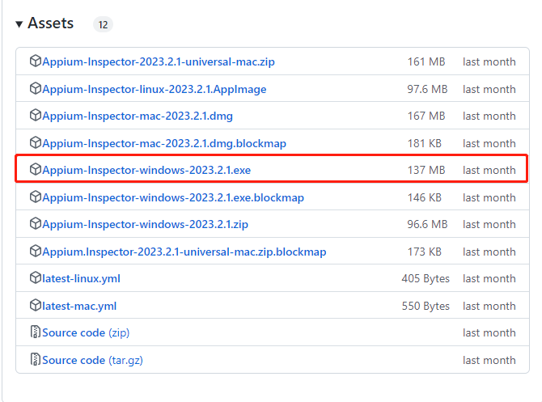Click last month date in latest-mac.yml row
The width and height of the screenshot is (542, 402).
tap(489, 307)
